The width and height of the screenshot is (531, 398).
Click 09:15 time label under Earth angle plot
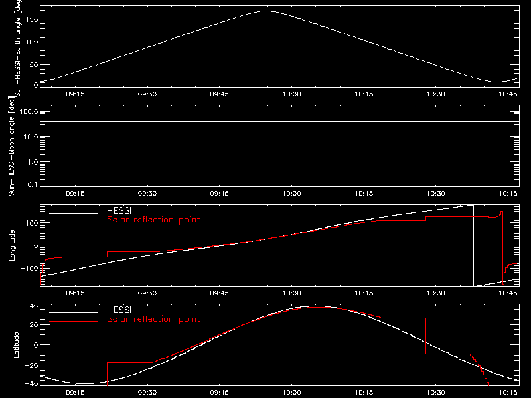pos(75,94)
